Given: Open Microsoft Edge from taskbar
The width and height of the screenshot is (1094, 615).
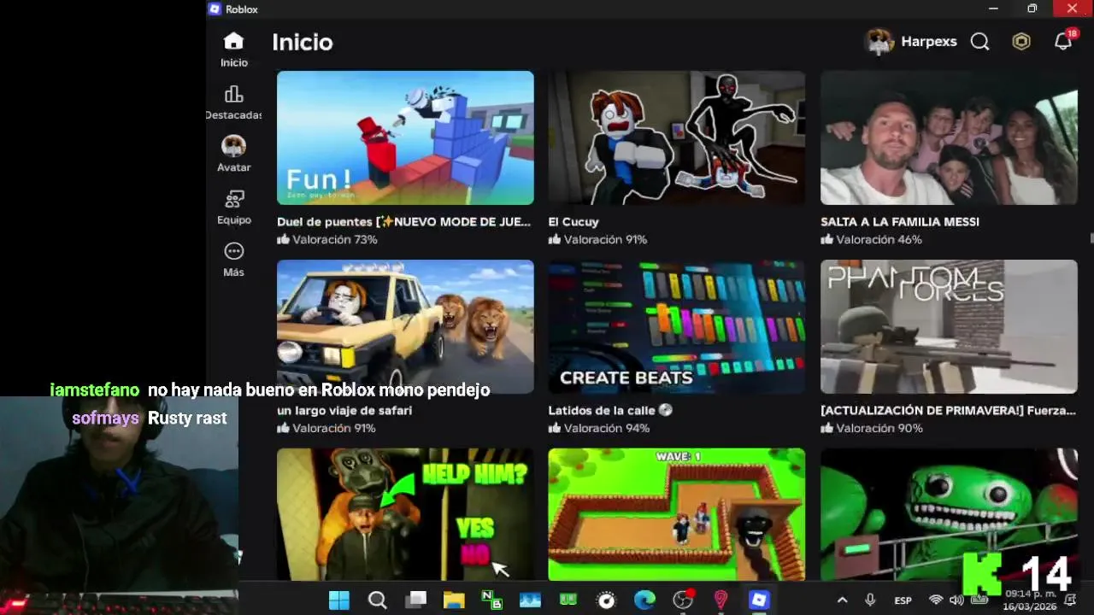Looking at the screenshot, I should (x=644, y=600).
